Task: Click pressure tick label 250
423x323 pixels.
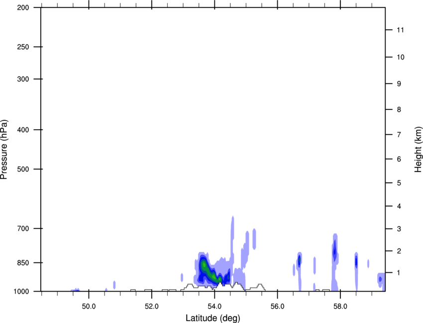Action: (23, 47)
